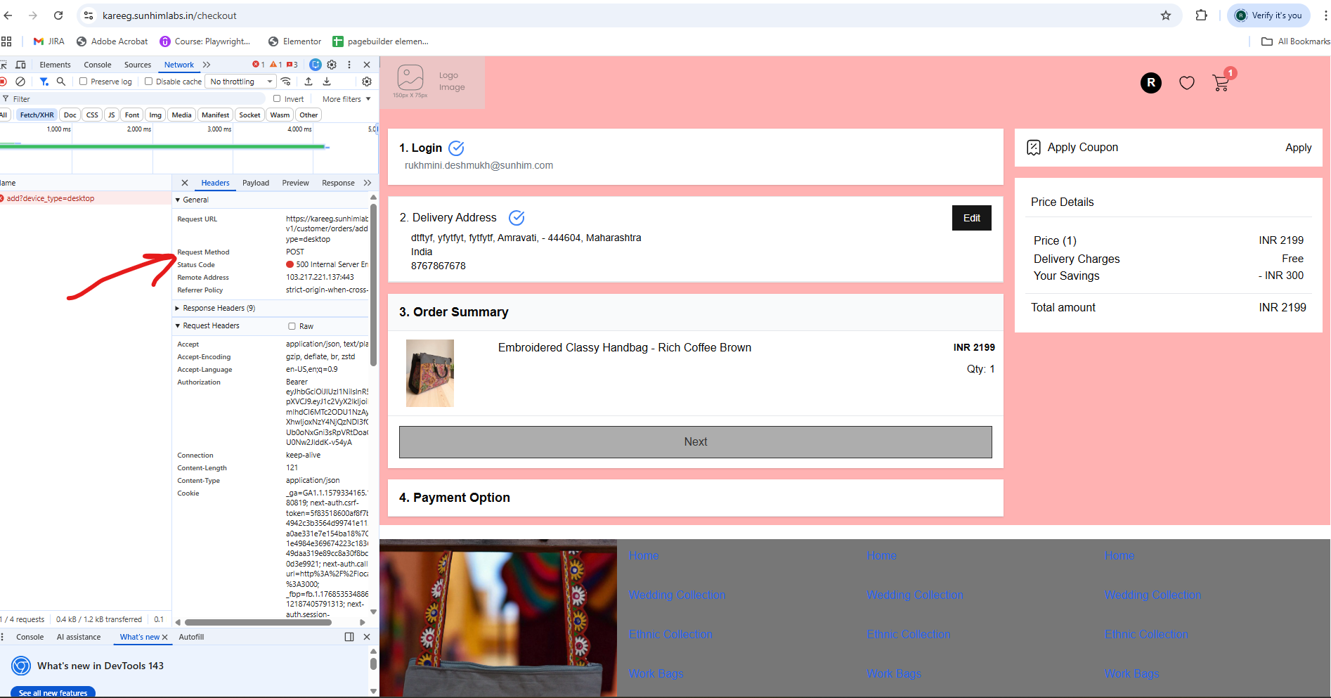
Task: Open Network panel settings gear
Action: [x=367, y=82]
